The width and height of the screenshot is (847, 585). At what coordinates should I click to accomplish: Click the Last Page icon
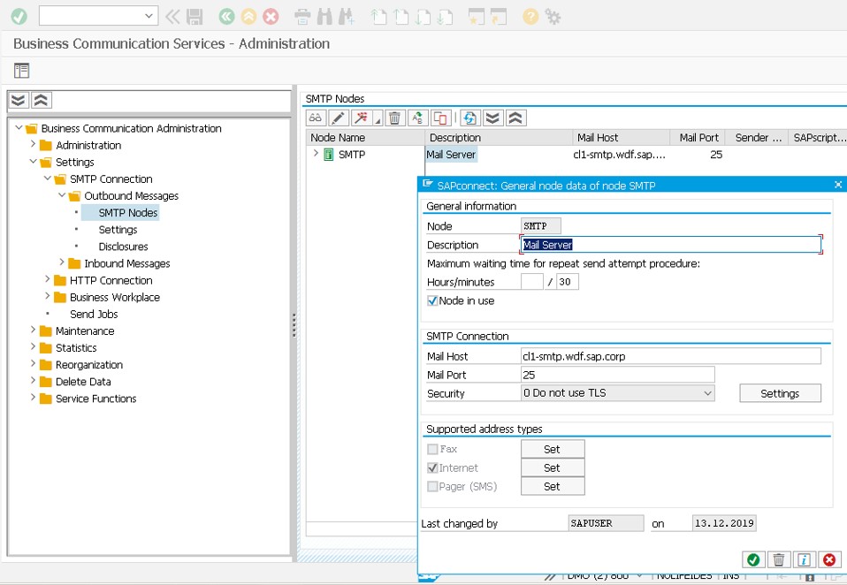445,17
